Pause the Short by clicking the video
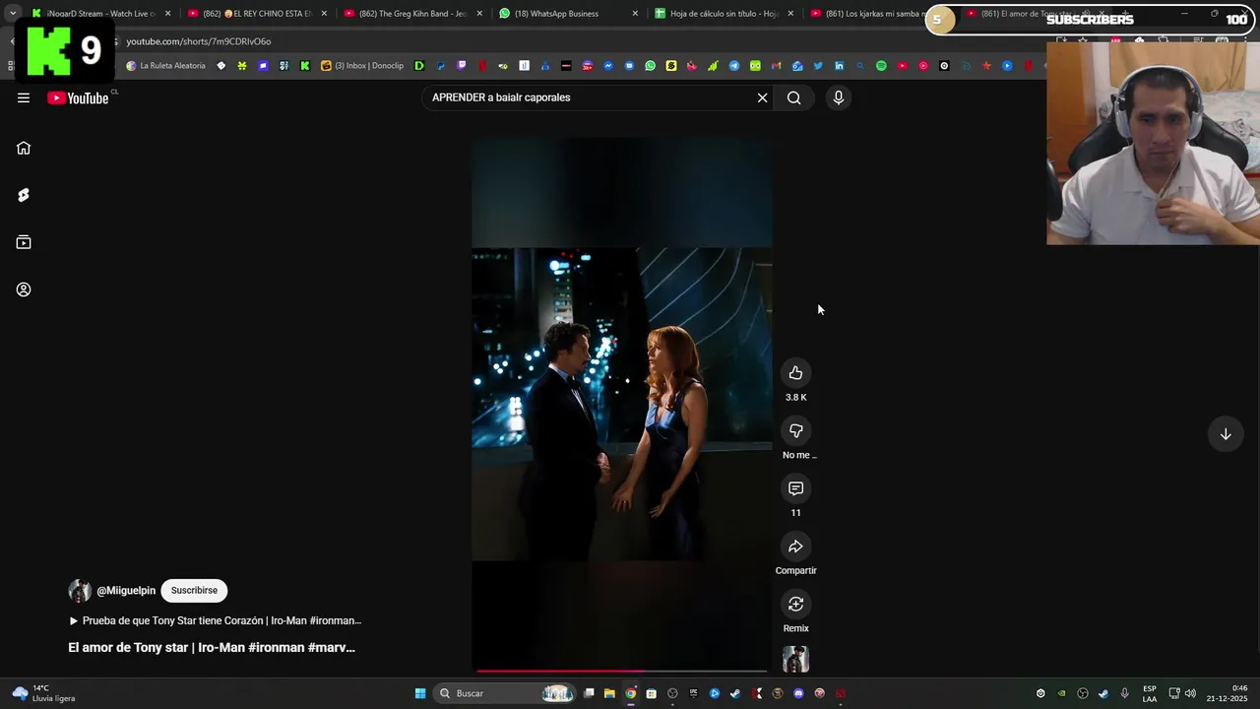This screenshot has width=1260, height=709. 621,404
